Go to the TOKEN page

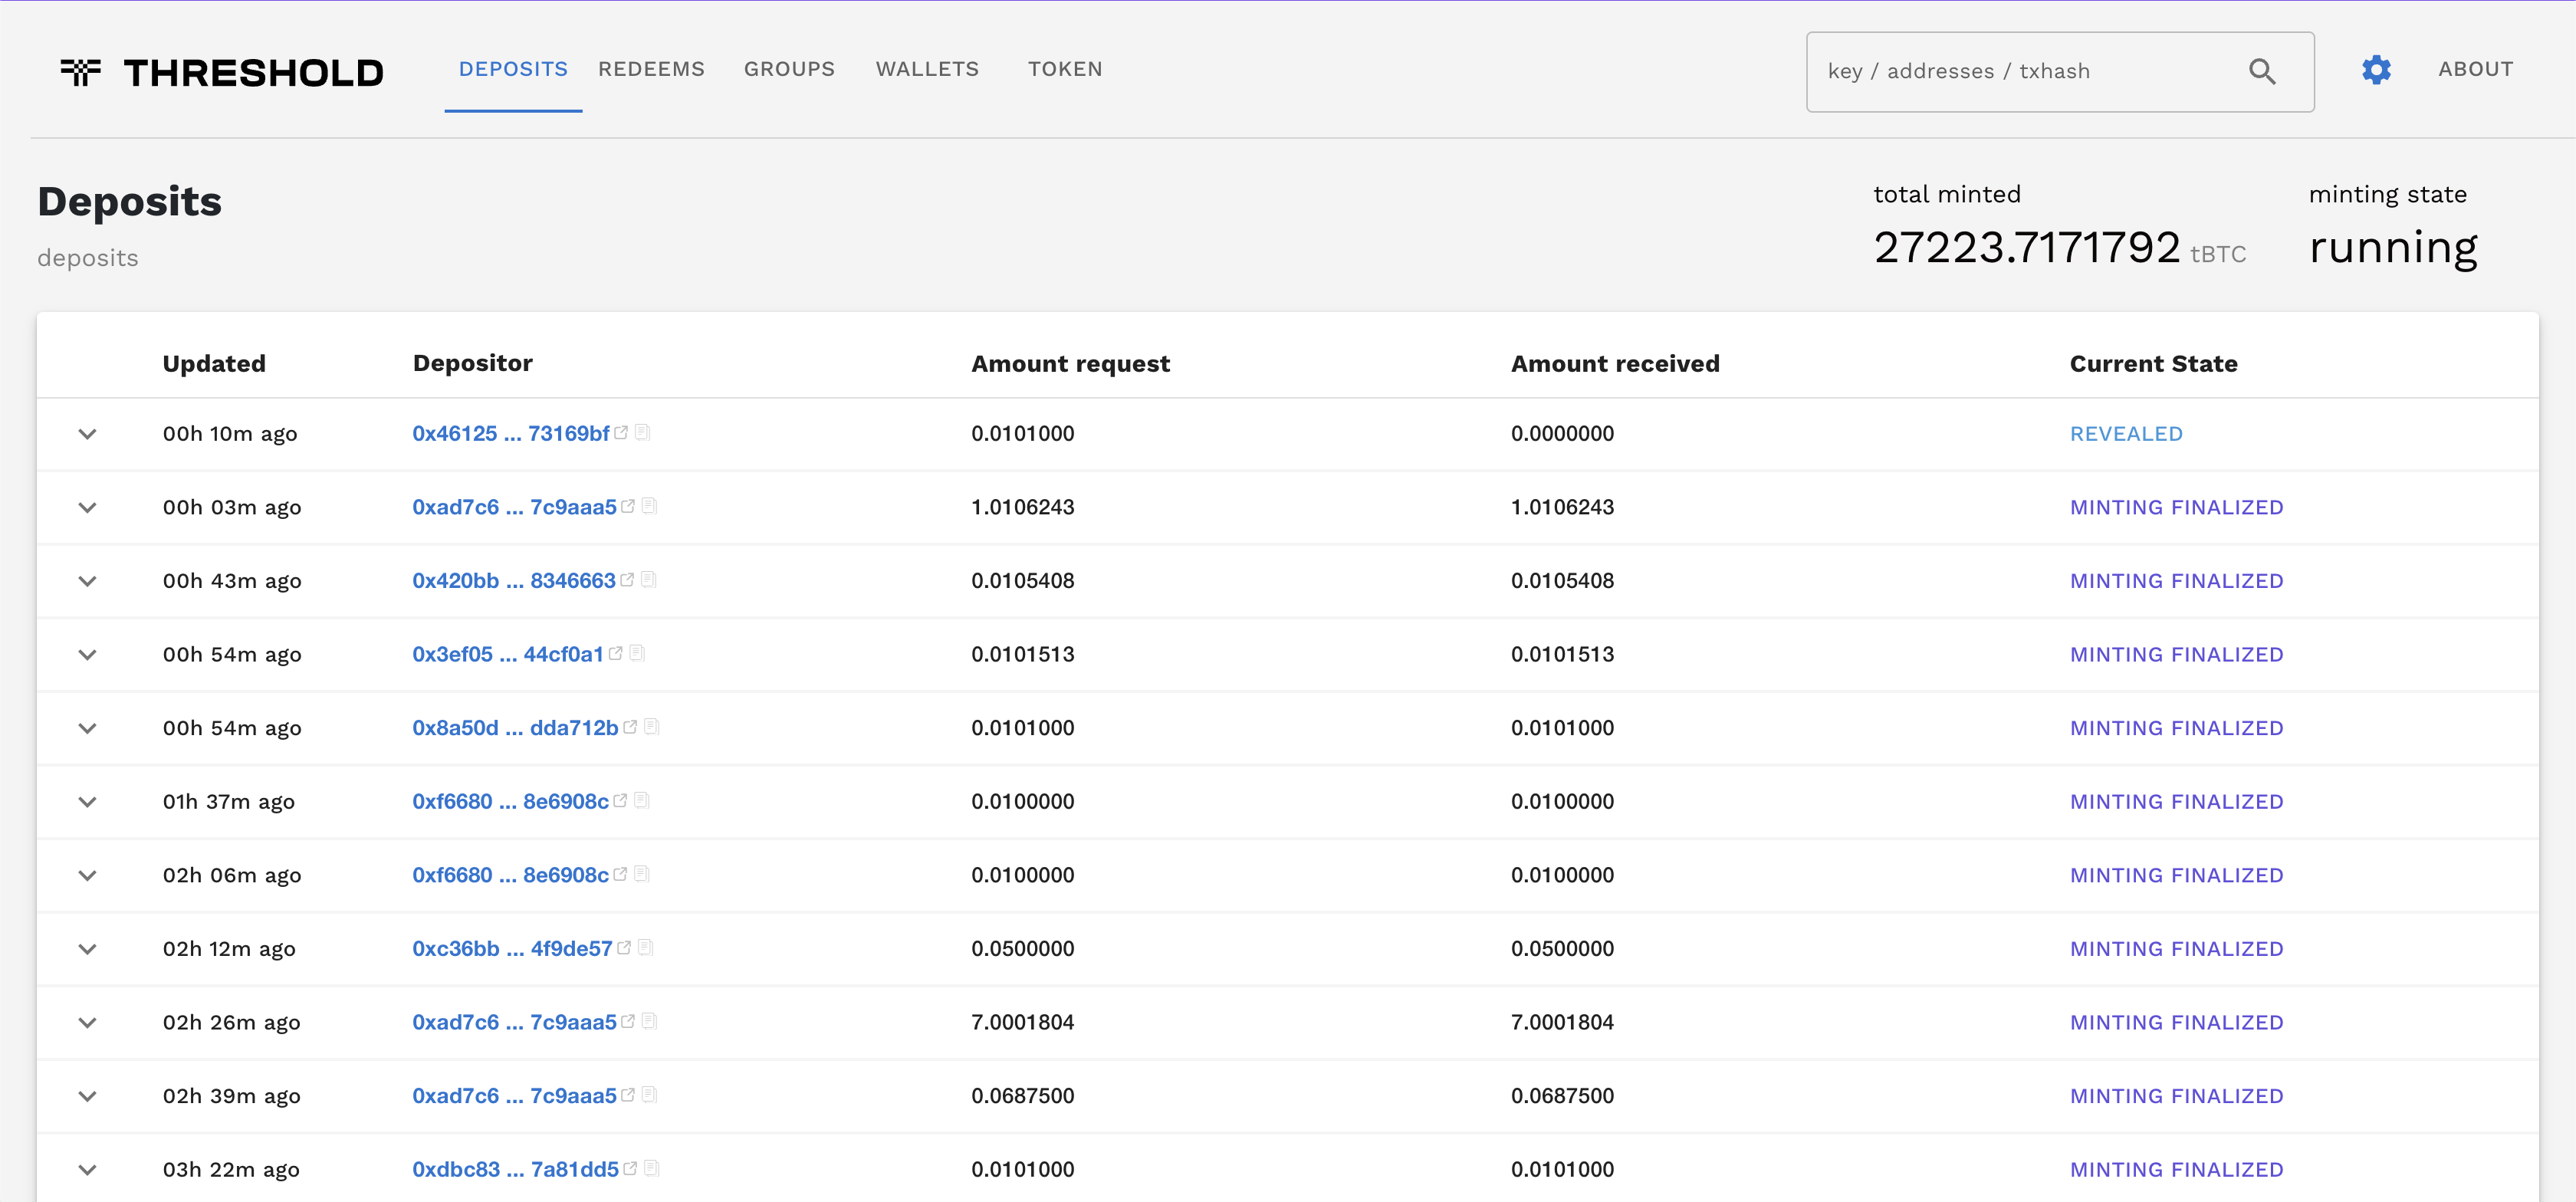pyautogui.click(x=1065, y=69)
